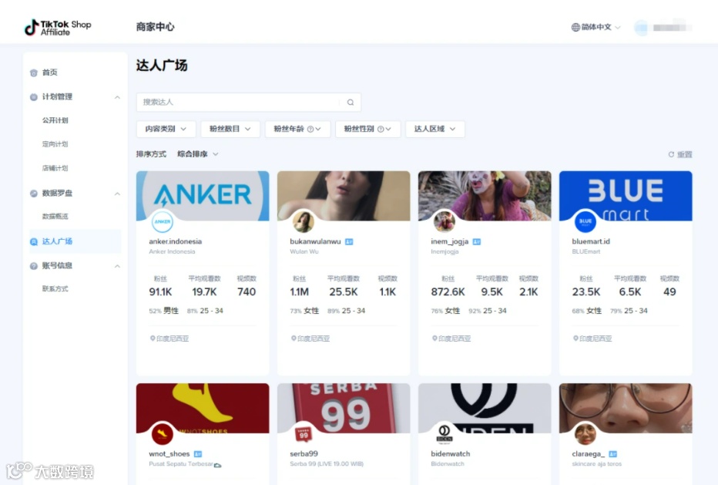
Task: Click the bluemart.id round avatar
Action: point(585,221)
